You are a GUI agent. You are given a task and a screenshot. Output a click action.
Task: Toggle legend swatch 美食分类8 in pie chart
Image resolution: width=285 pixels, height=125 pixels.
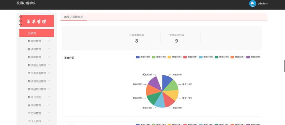[x=248, y=57]
